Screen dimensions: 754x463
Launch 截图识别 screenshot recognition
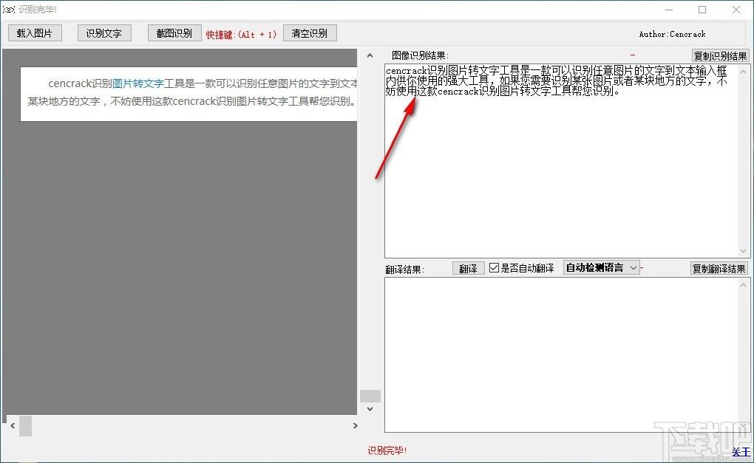click(x=174, y=33)
